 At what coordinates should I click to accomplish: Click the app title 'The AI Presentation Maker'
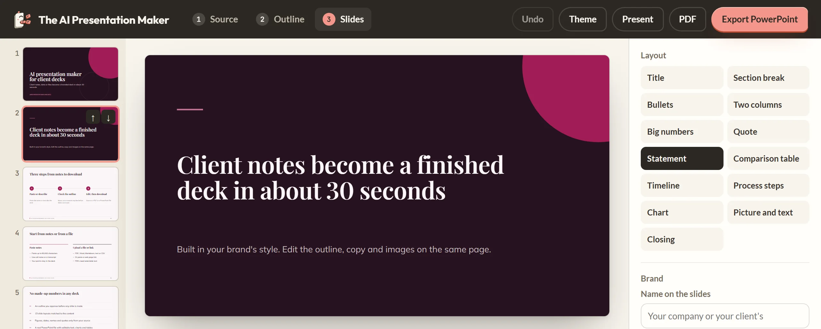coord(104,20)
